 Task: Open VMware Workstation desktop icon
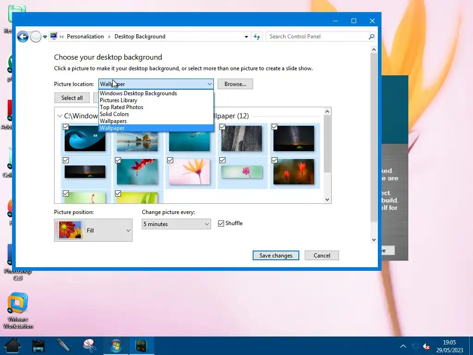click(18, 311)
